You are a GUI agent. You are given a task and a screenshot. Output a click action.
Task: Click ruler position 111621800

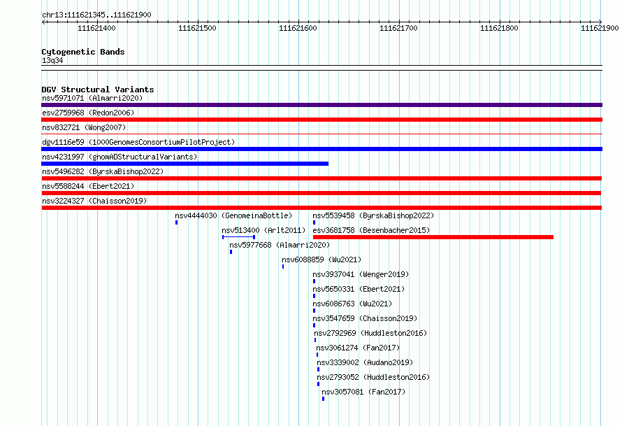click(x=499, y=28)
